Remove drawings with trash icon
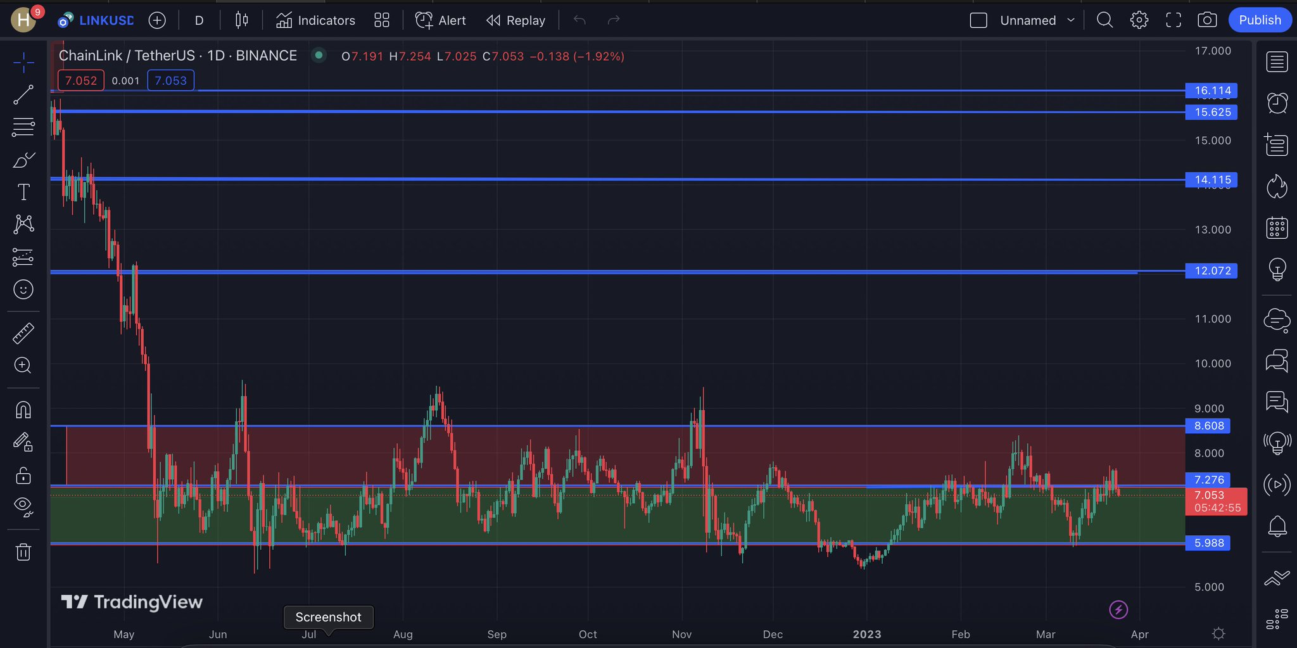 point(23,552)
